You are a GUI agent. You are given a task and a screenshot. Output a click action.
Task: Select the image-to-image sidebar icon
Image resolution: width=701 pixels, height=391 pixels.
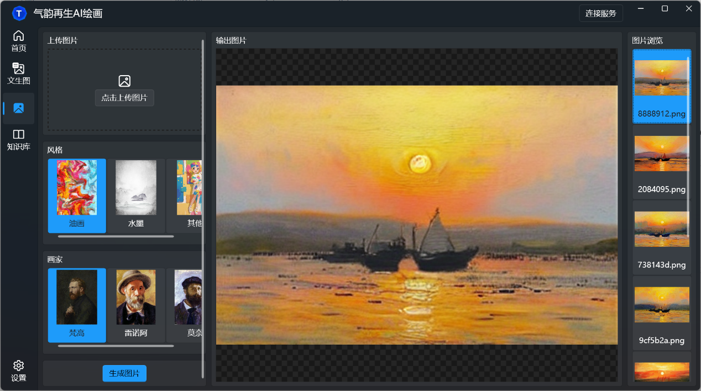click(x=19, y=108)
